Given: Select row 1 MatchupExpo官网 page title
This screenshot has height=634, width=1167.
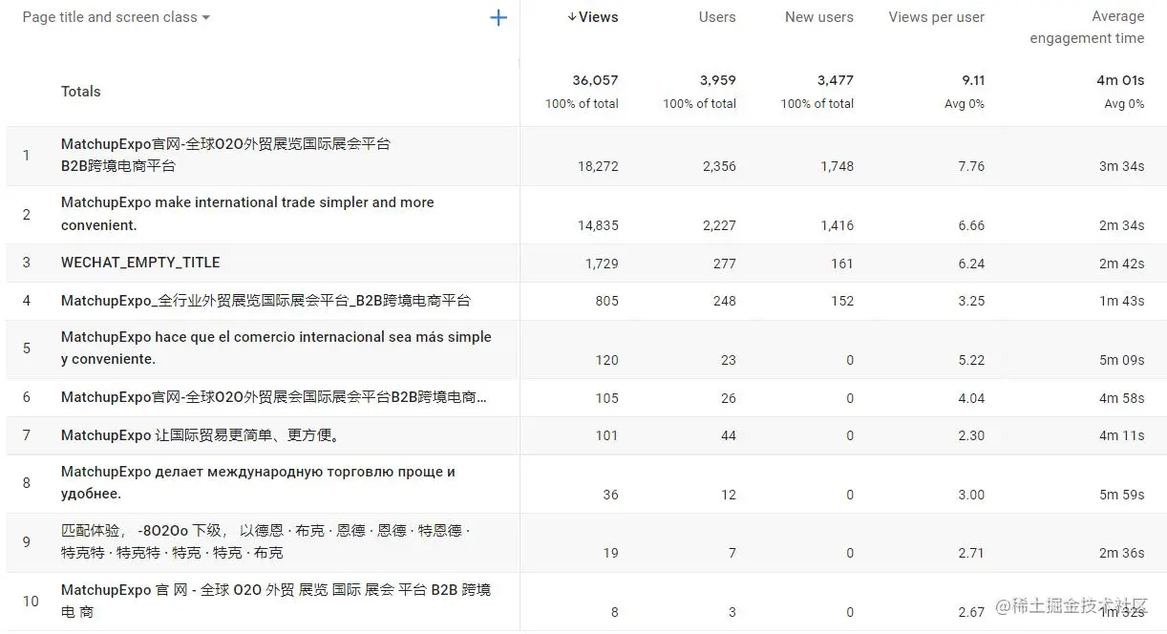Looking at the screenshot, I should (x=226, y=155).
